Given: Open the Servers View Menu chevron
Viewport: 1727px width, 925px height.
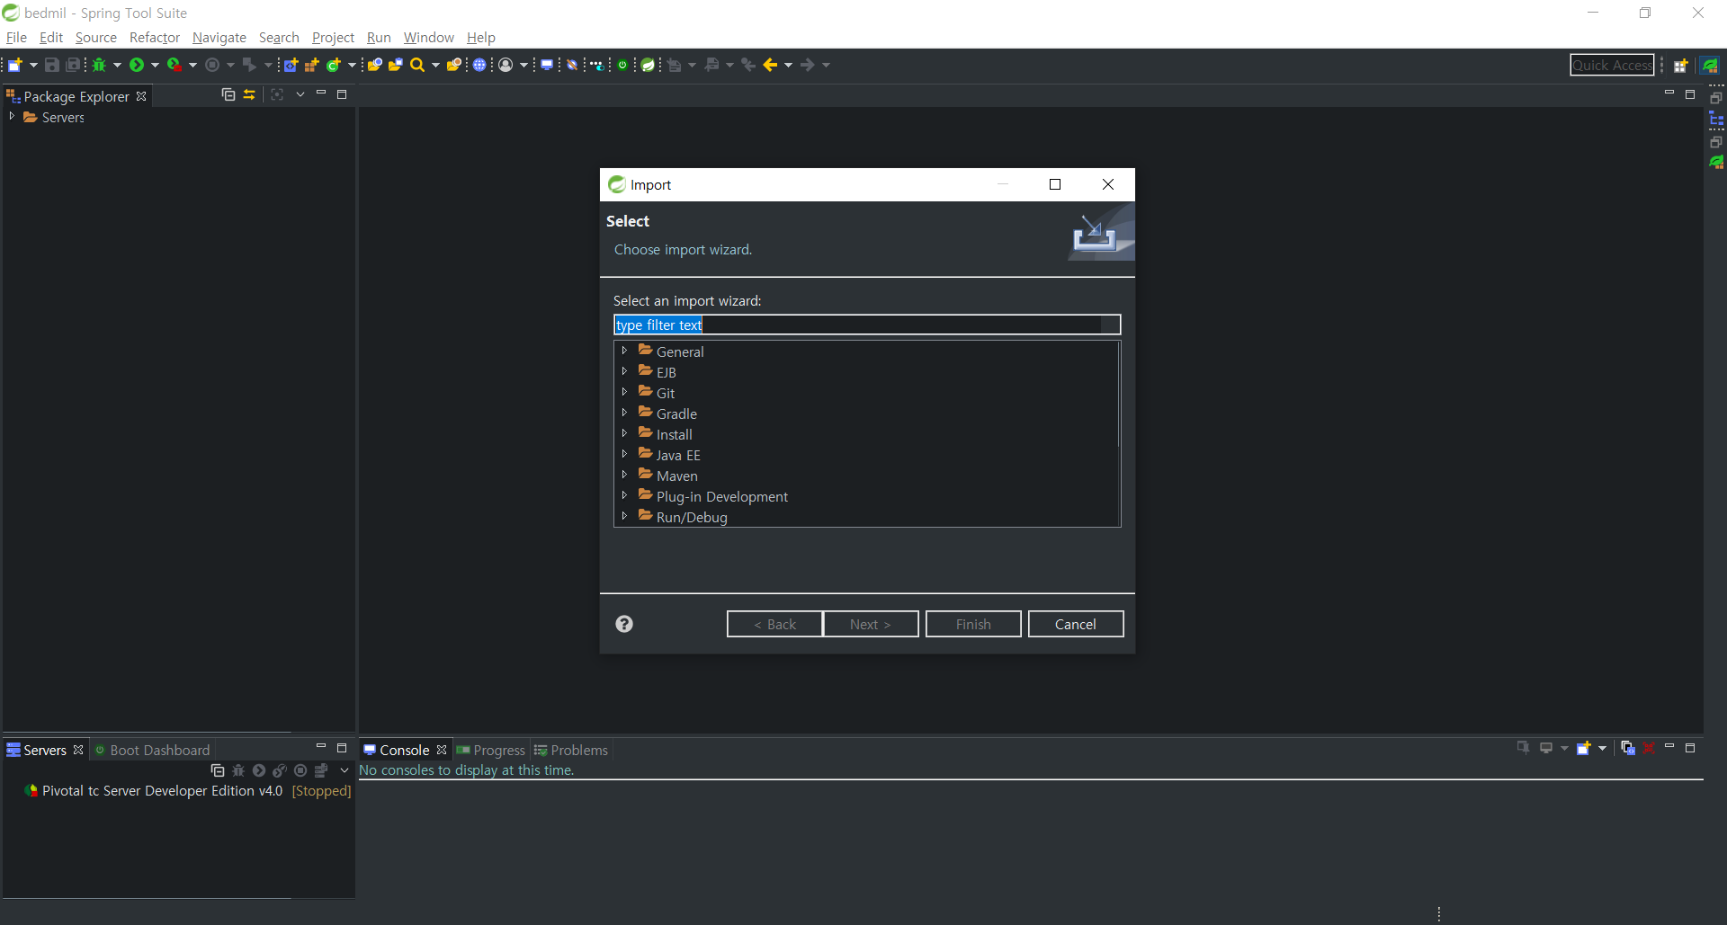Looking at the screenshot, I should coord(345,770).
